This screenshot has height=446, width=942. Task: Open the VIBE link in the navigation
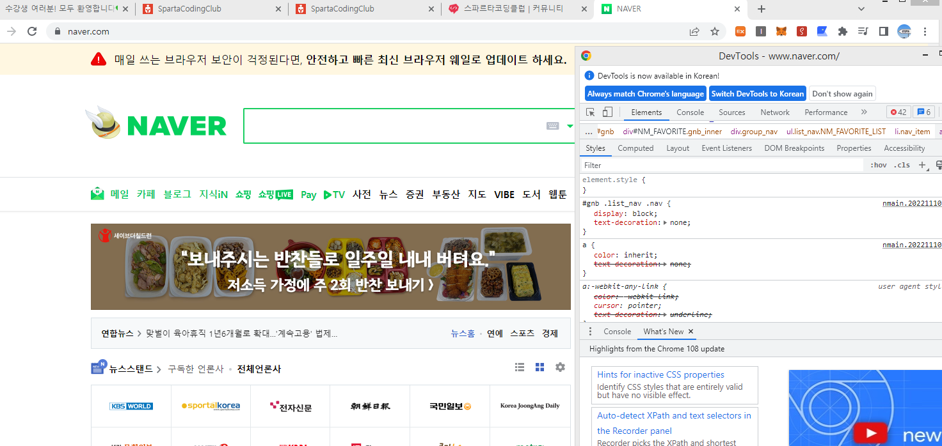click(504, 195)
